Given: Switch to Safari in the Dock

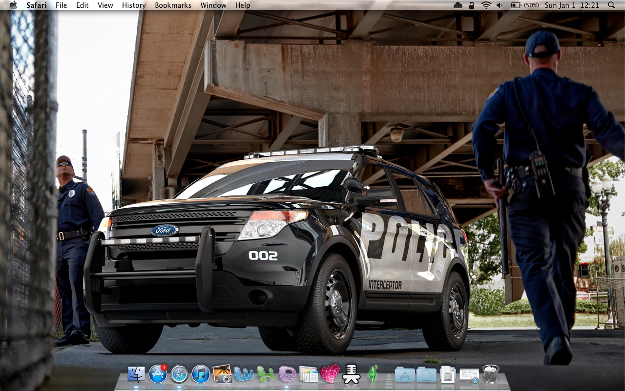Looking at the screenshot, I should (179, 374).
